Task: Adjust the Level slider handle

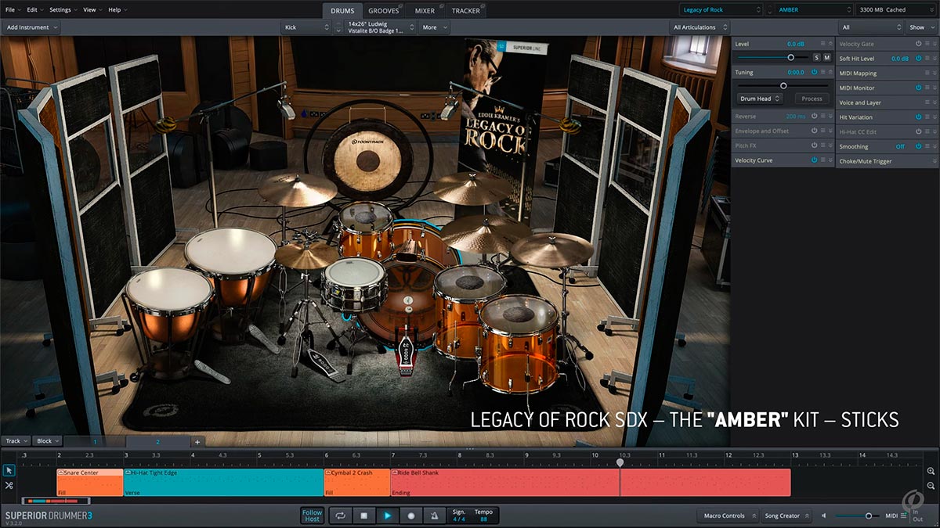Action: pyautogui.click(x=790, y=58)
